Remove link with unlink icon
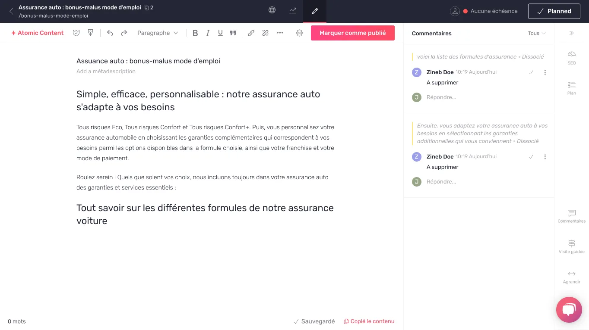The image size is (589, 330). (265, 33)
